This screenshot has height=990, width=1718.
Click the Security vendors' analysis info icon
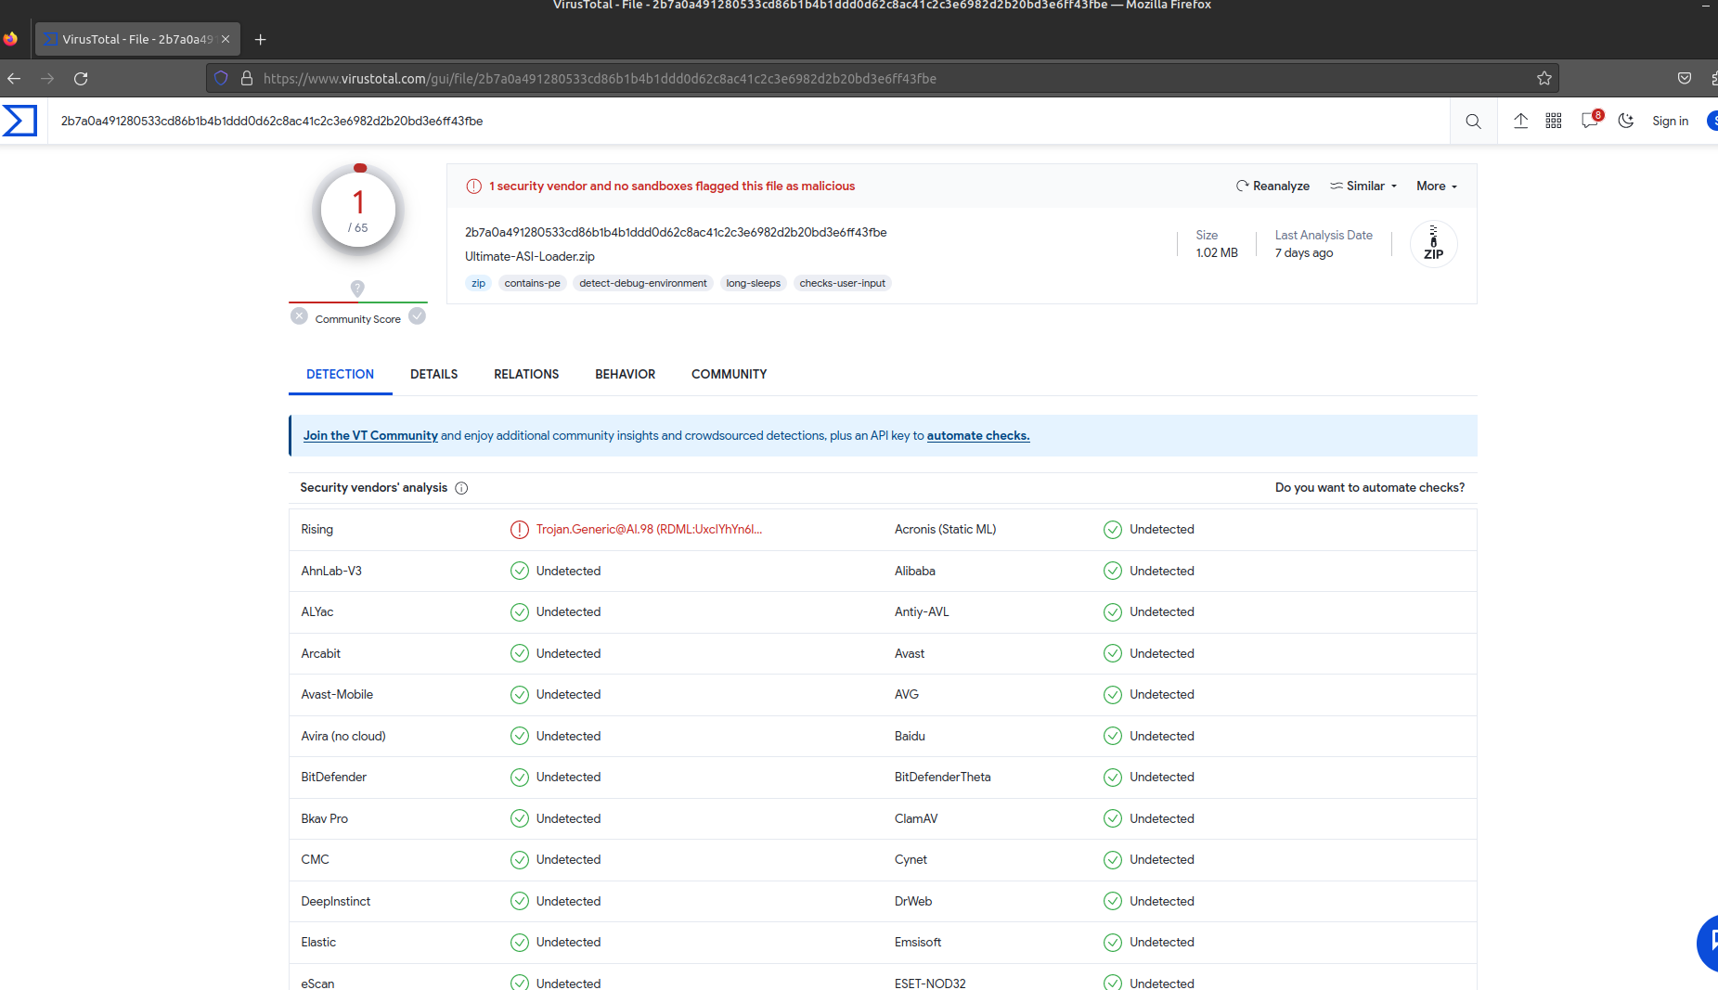pos(461,488)
